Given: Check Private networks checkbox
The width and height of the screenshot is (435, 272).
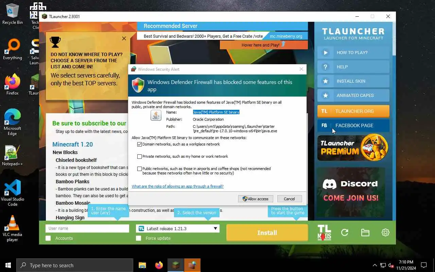Looking at the screenshot, I should click(x=139, y=156).
